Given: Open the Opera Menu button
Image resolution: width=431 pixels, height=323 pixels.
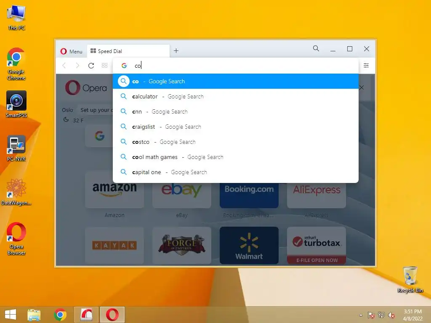Looking at the screenshot, I should (x=72, y=51).
